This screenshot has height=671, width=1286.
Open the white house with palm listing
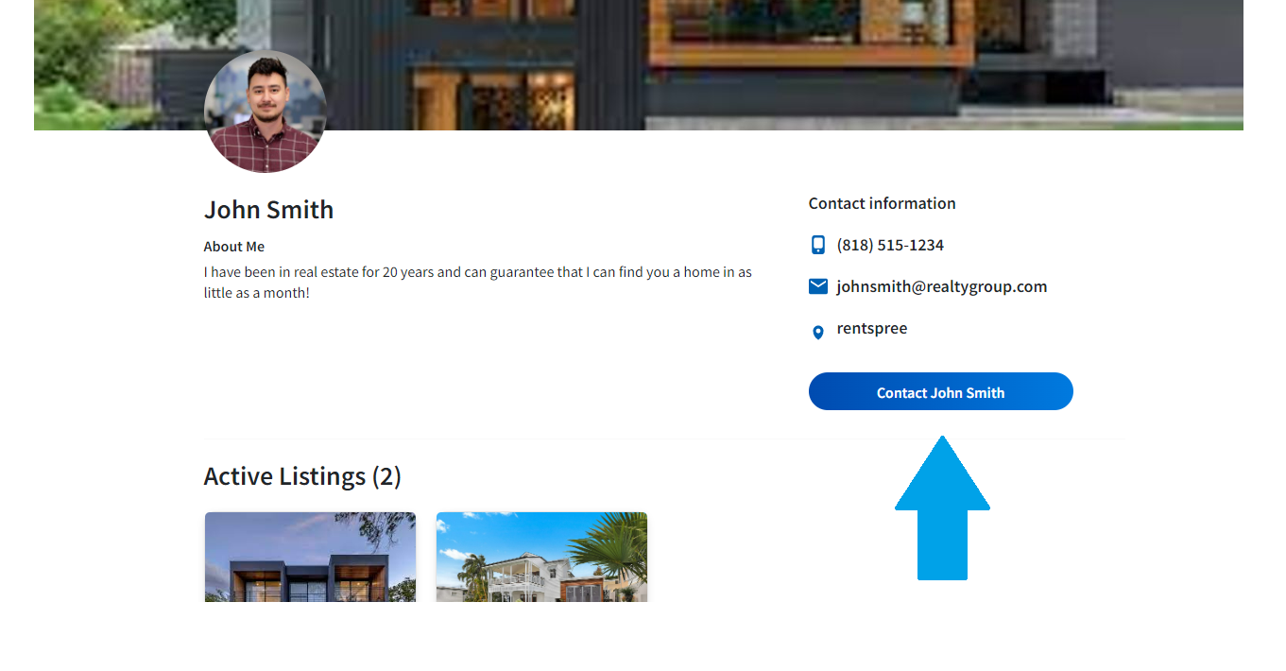coord(541,558)
